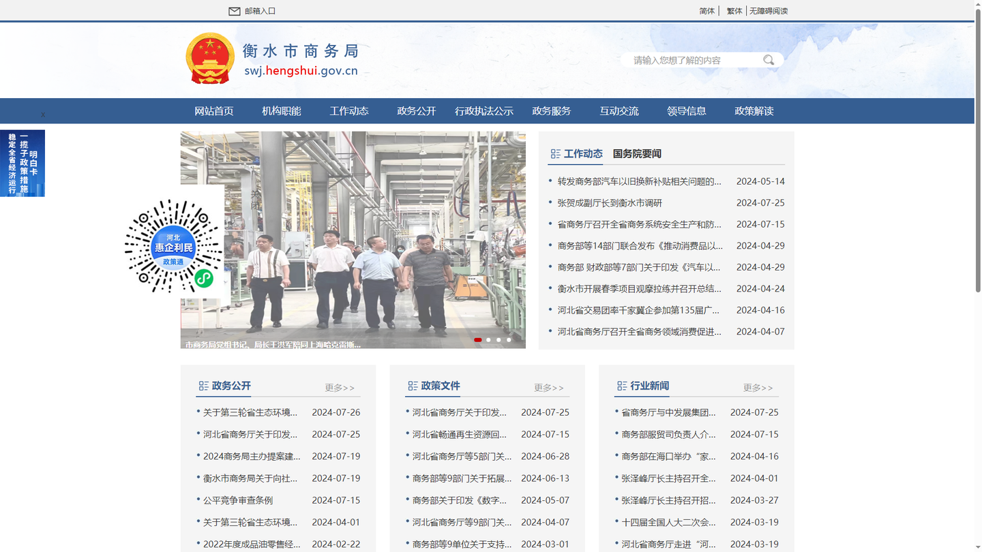Viewport: 982px width, 552px height.
Task: Open 商务部等9单位关于支持 policy item
Action: click(462, 545)
